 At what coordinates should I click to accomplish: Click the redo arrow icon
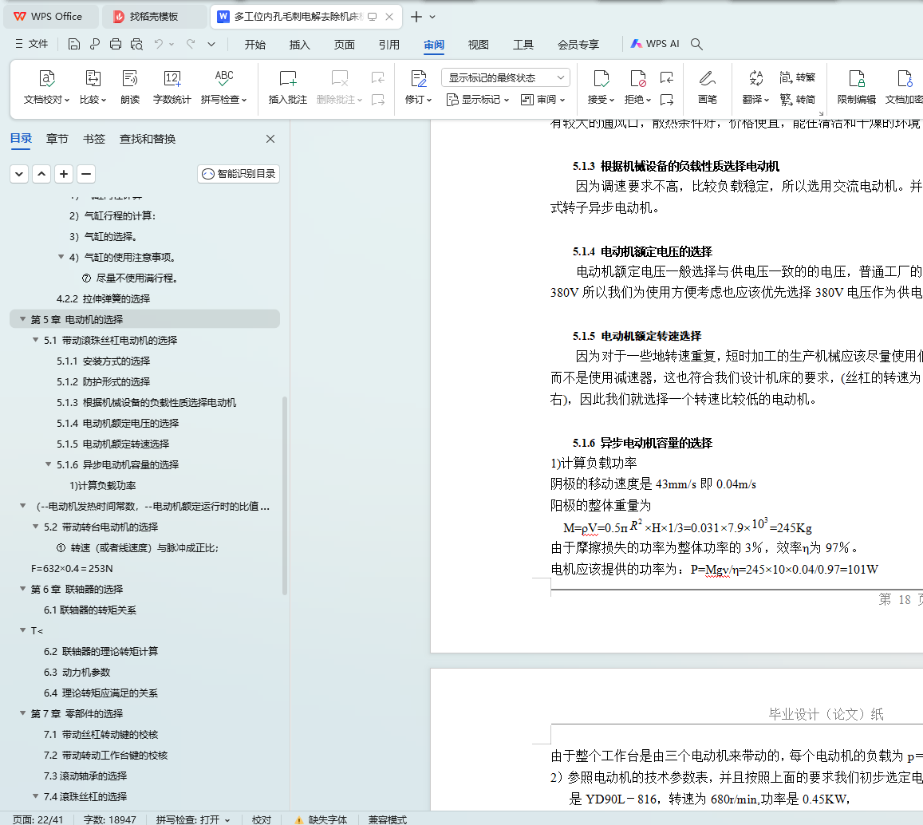(x=191, y=44)
